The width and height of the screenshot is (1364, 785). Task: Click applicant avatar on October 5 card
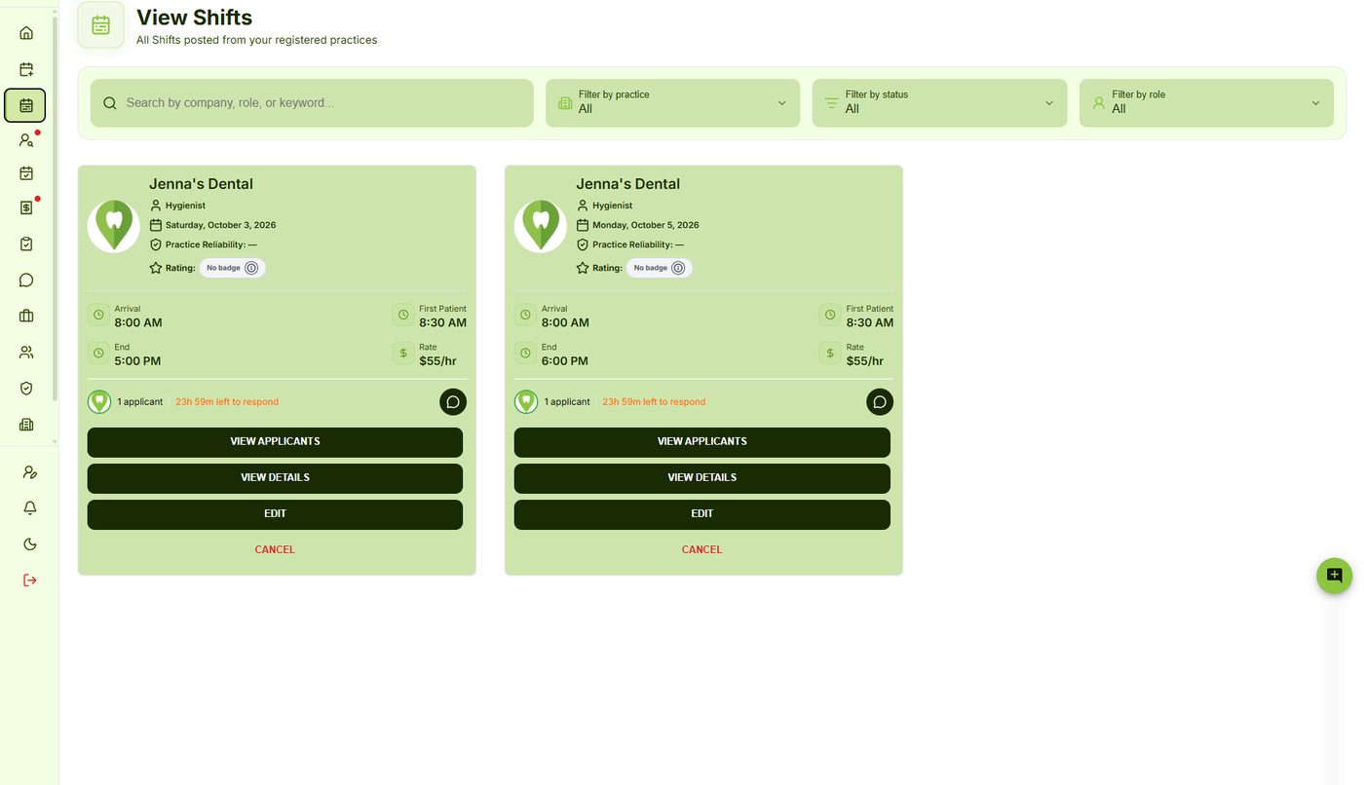point(526,402)
